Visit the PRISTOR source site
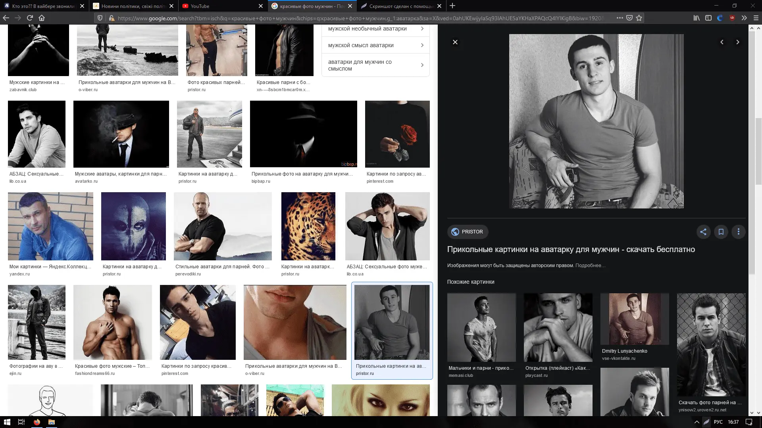Viewport: 762px width, 428px height. pyautogui.click(x=468, y=232)
